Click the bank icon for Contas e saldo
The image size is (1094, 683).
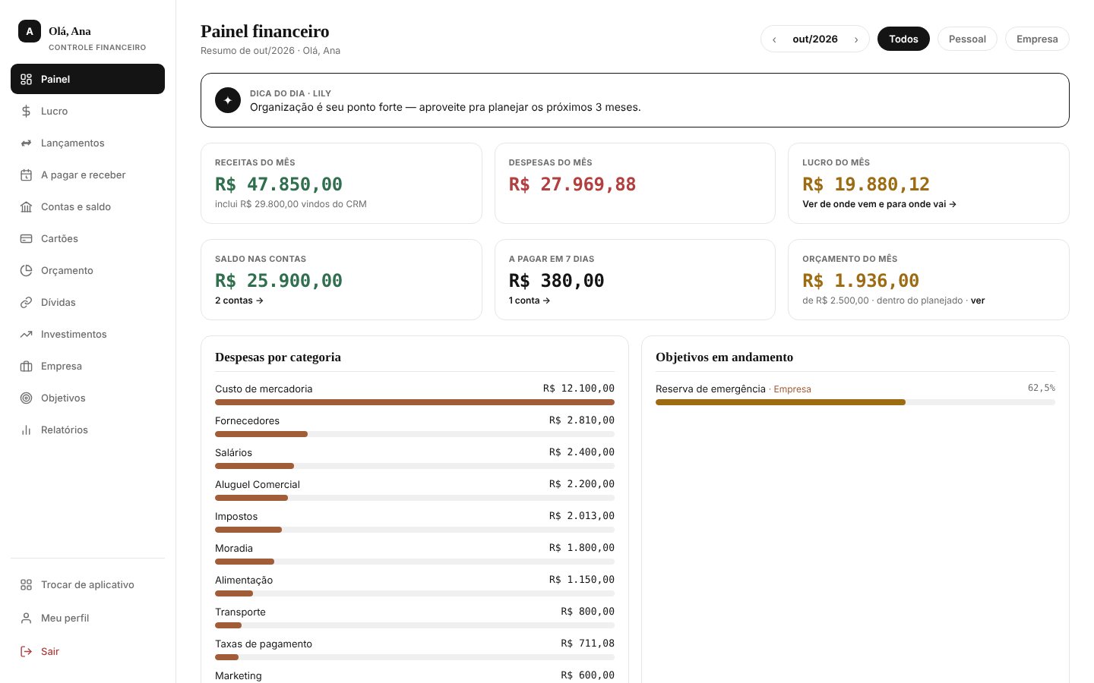(26, 206)
